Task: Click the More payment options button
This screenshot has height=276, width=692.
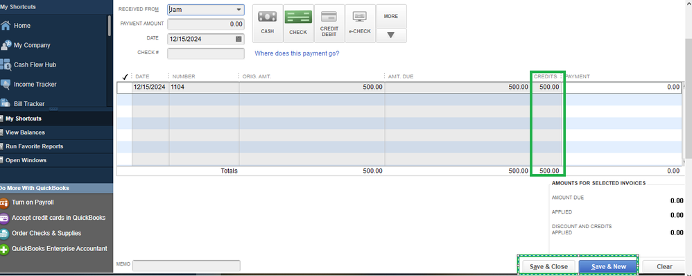Action: pyautogui.click(x=391, y=17)
